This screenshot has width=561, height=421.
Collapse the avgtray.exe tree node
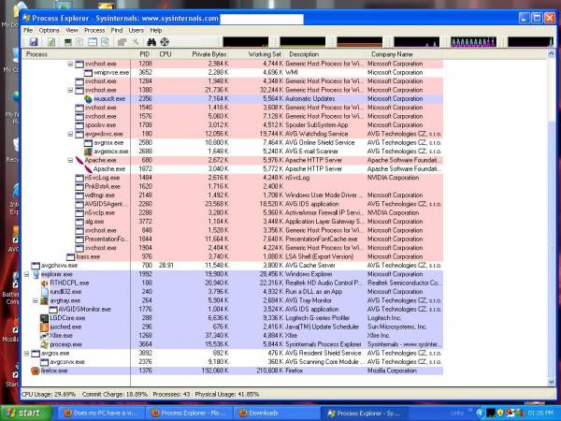(x=36, y=300)
